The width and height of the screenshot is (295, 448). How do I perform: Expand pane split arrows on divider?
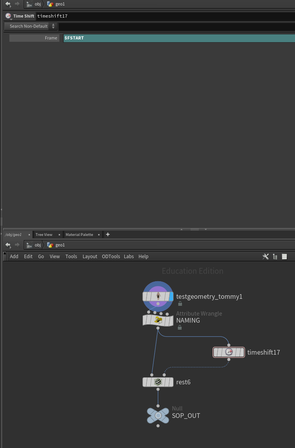(x=193, y=229)
